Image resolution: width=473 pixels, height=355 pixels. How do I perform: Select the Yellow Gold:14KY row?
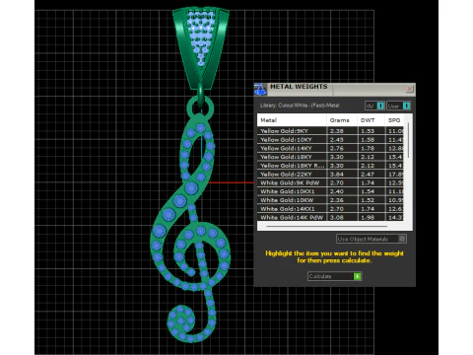click(x=330, y=148)
